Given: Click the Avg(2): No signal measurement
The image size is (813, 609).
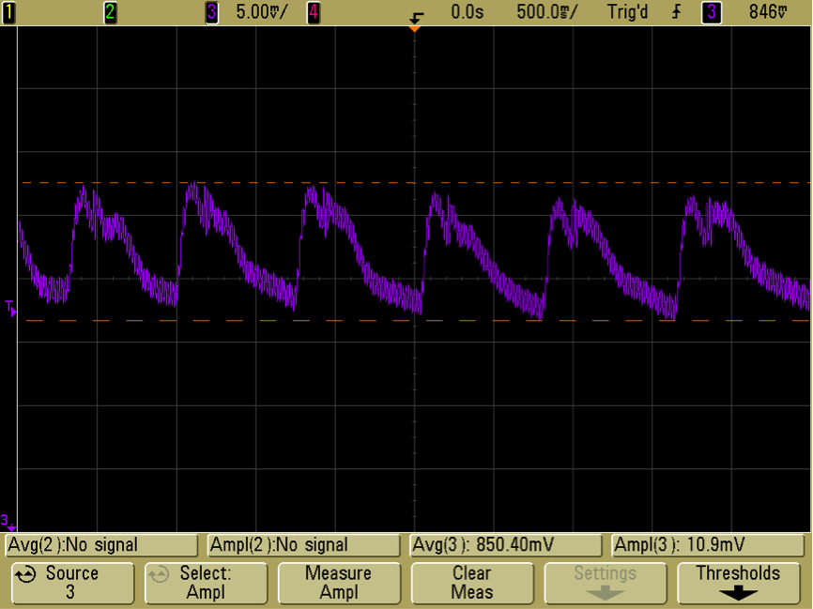Looking at the screenshot, I should click(x=101, y=545).
